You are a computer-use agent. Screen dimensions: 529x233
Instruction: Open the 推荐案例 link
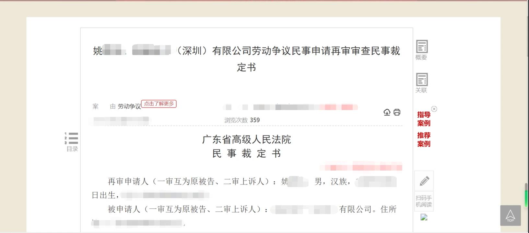424,139
